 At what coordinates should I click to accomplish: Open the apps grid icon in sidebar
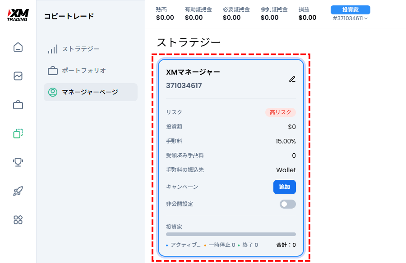[18, 220]
